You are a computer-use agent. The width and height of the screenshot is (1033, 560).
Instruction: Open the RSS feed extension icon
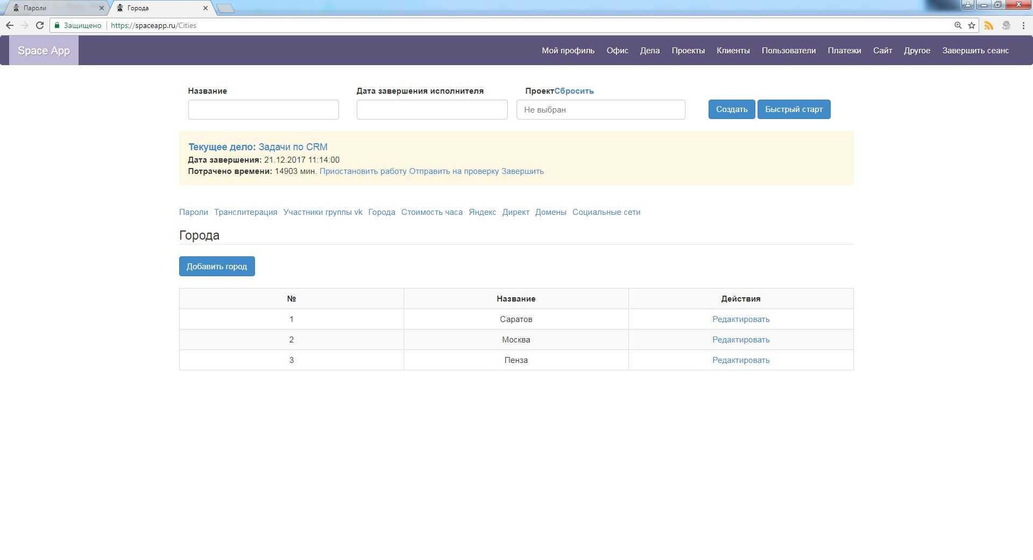(988, 25)
